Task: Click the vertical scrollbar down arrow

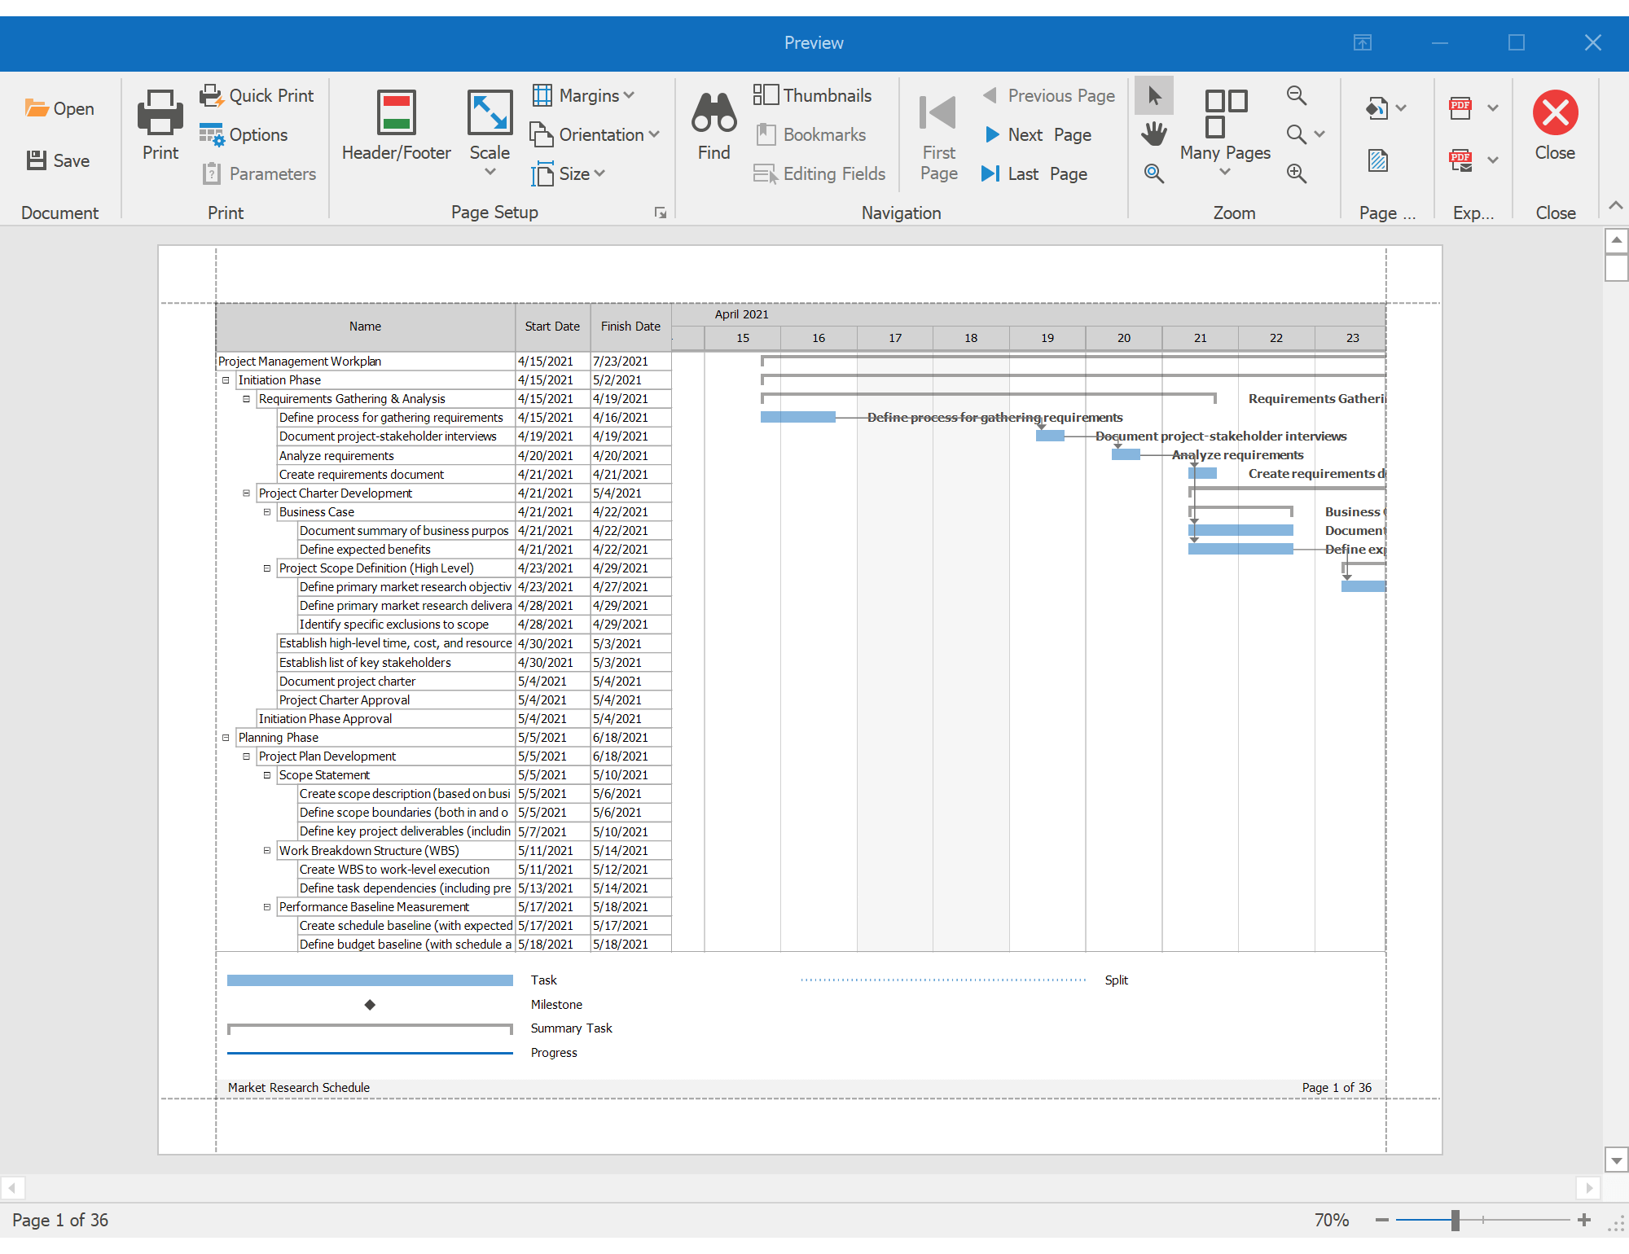Action: point(1617,1160)
